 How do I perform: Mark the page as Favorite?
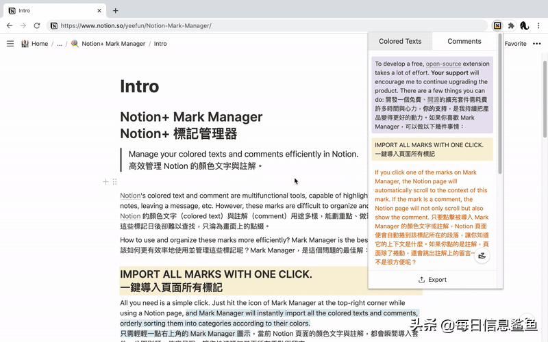(x=515, y=44)
